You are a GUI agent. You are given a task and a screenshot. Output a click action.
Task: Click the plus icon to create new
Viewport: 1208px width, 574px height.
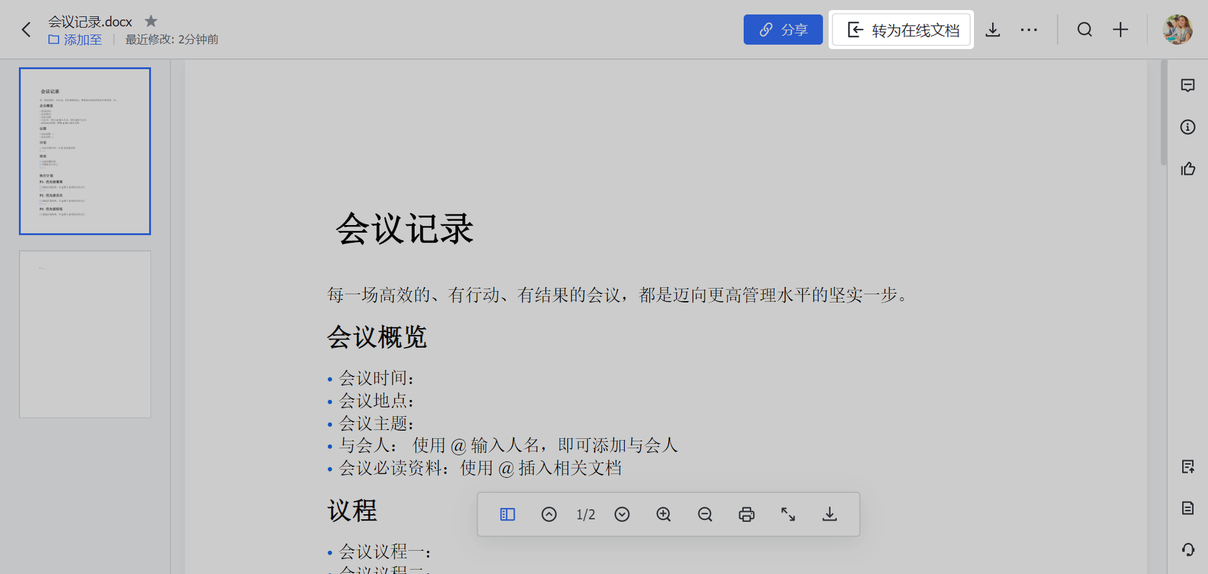1120,30
